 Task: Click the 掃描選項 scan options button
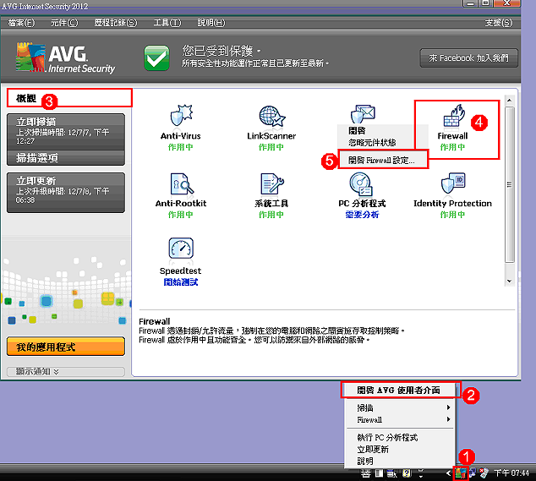point(66,158)
